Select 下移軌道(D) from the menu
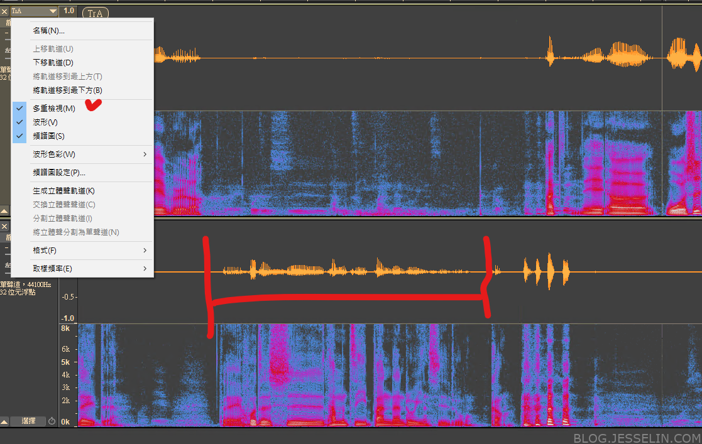 [x=82, y=63]
